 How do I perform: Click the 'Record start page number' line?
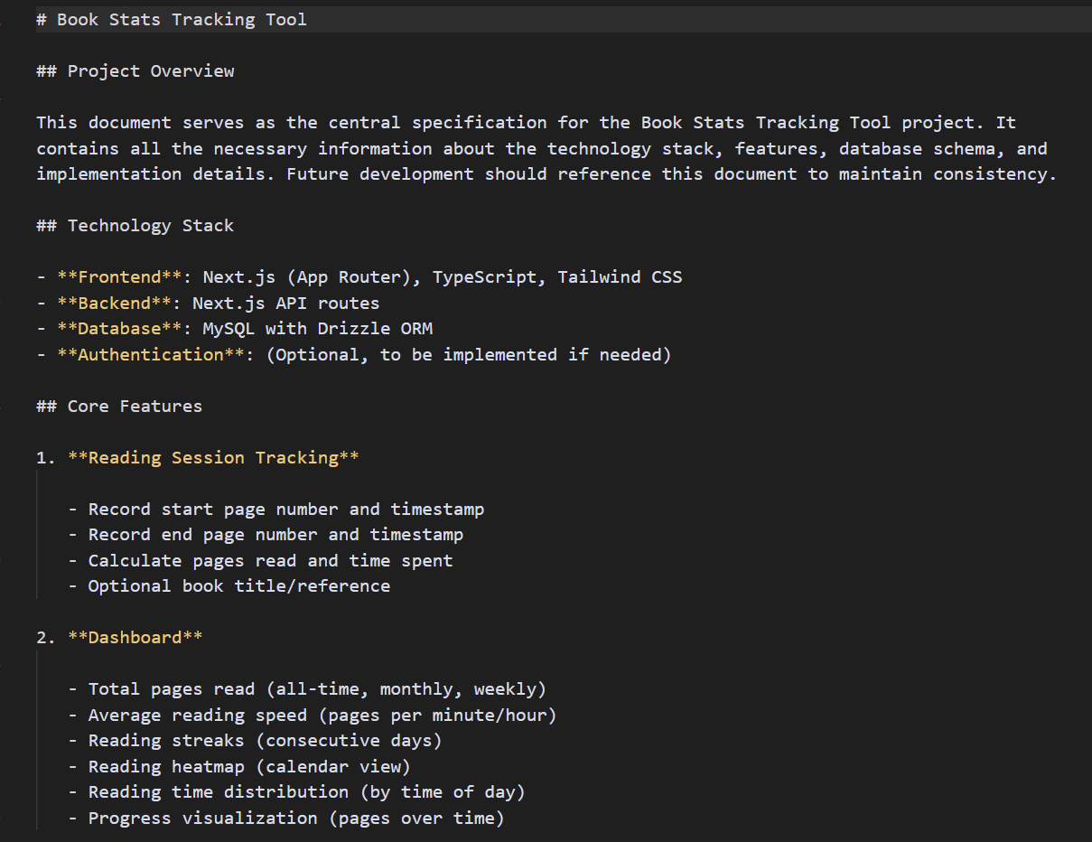coord(285,509)
